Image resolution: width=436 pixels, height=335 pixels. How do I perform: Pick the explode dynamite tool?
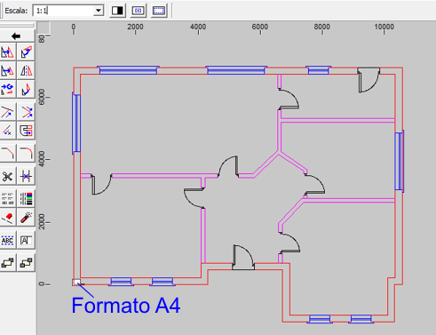click(x=26, y=218)
